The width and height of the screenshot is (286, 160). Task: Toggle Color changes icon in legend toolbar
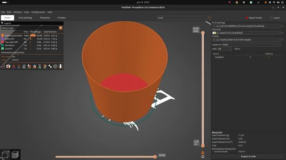point(34,66)
